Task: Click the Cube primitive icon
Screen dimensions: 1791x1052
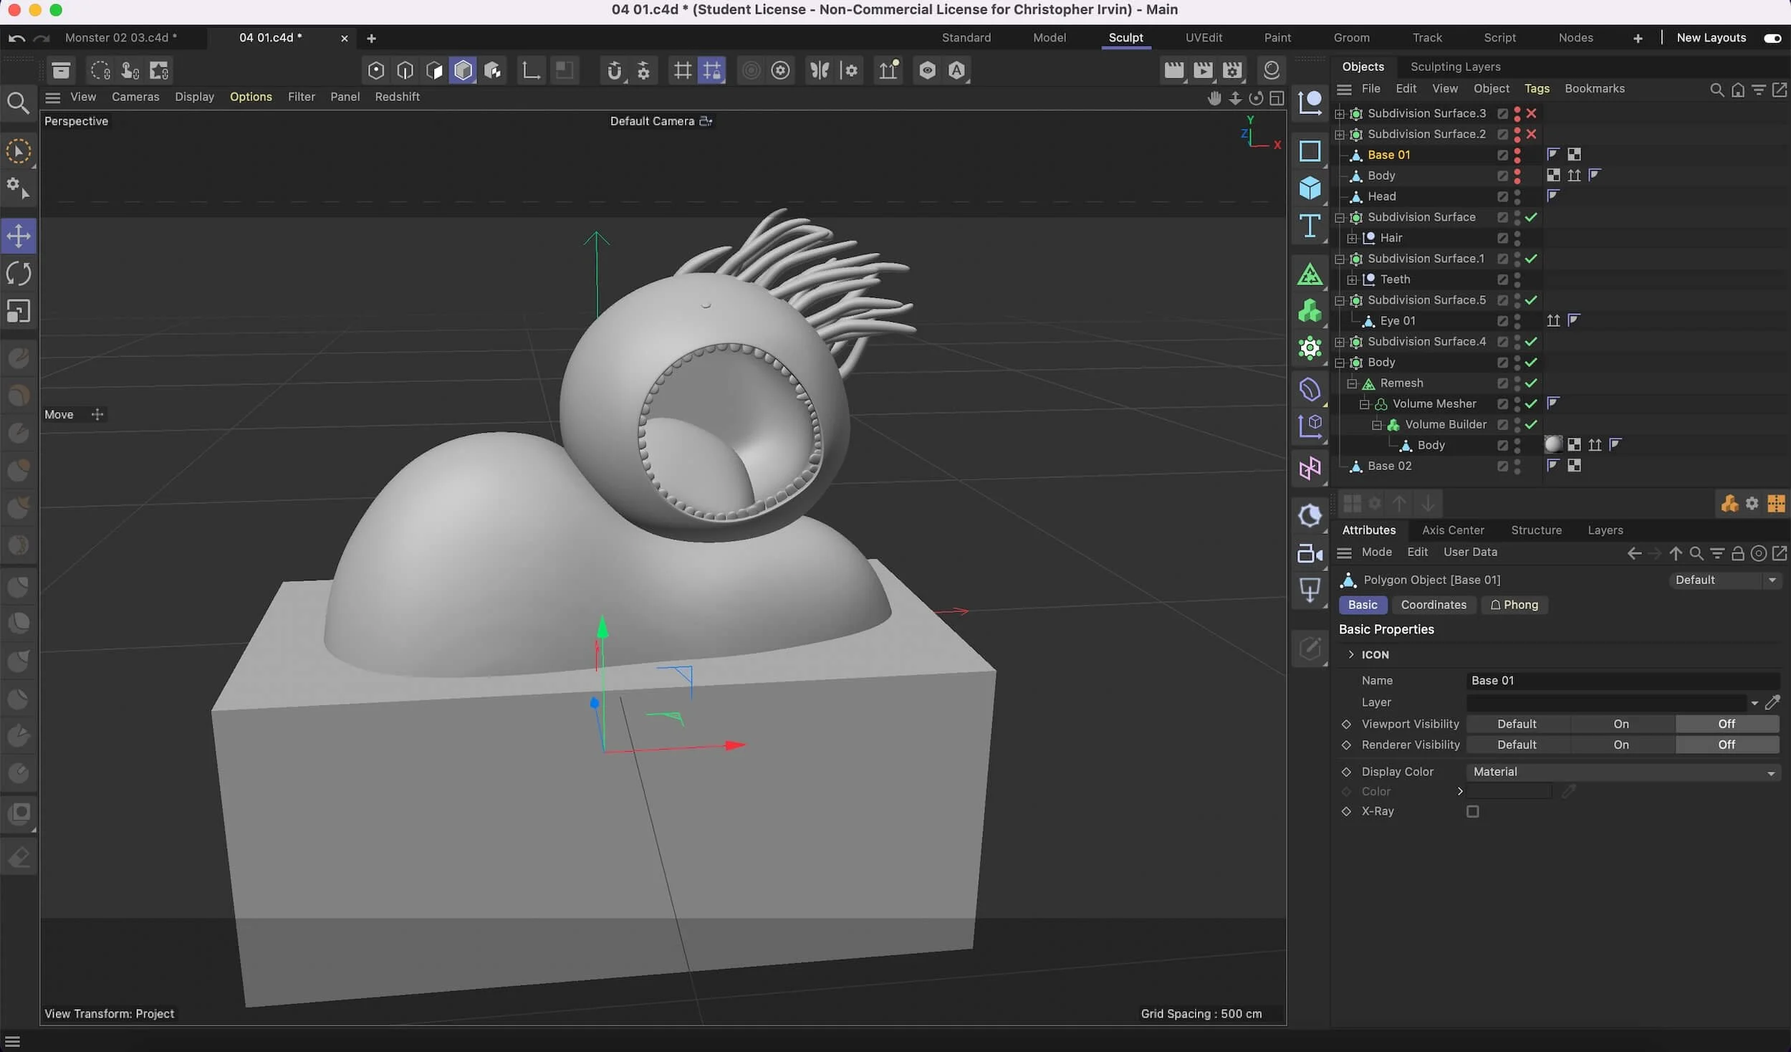Action: point(1310,188)
